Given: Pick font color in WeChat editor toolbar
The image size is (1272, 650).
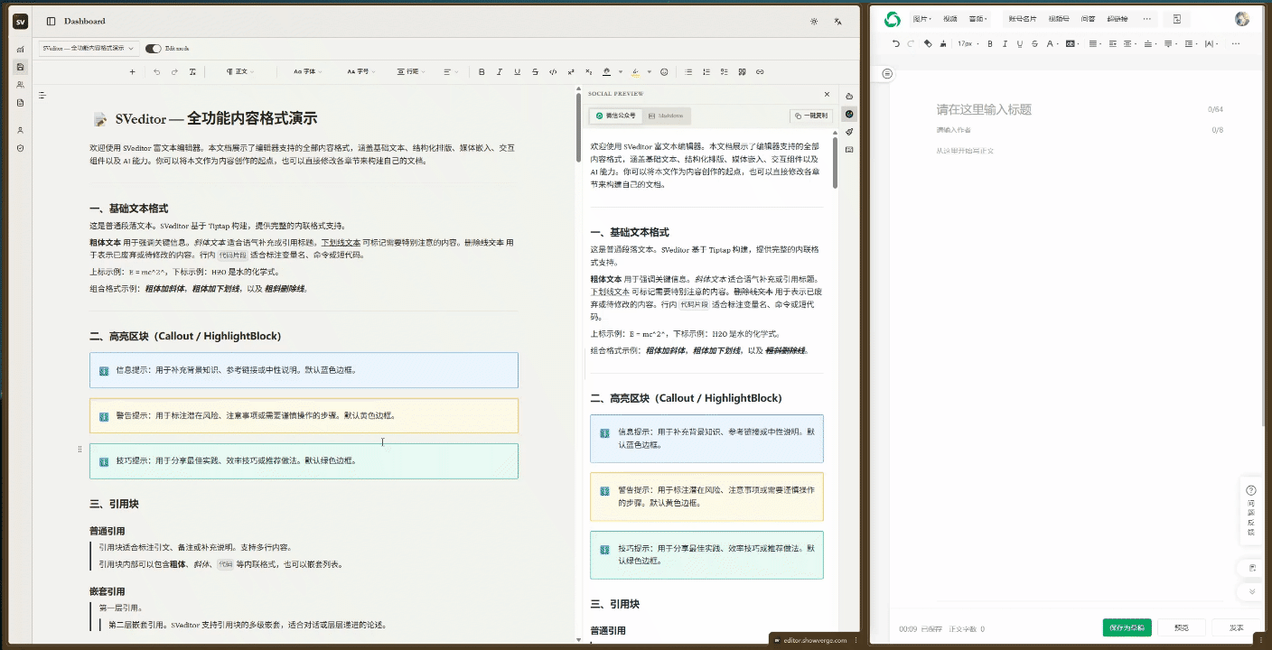Looking at the screenshot, I should coord(1052,43).
